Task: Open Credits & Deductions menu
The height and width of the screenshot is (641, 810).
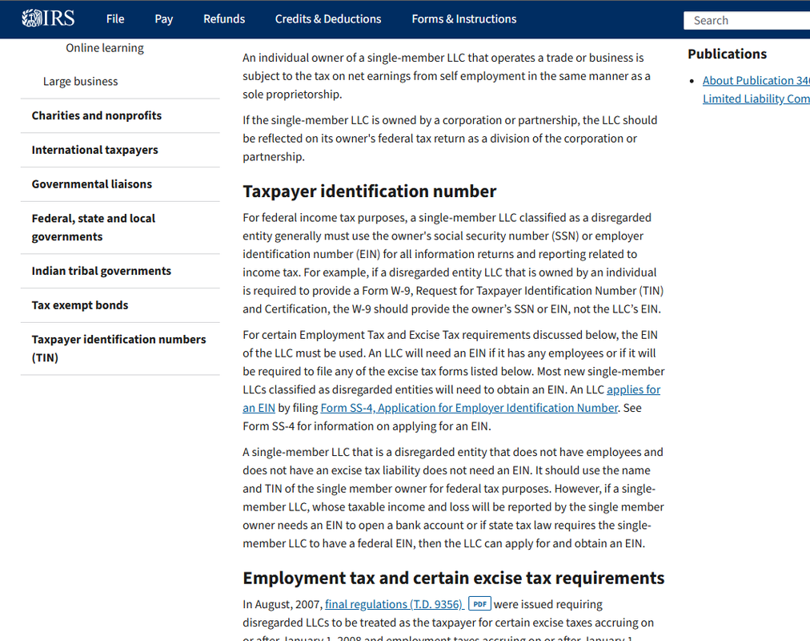Action: click(328, 19)
